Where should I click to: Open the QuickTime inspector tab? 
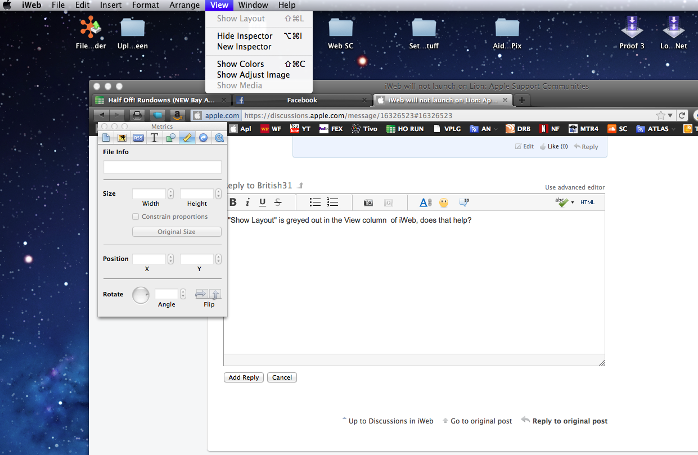coord(219,137)
